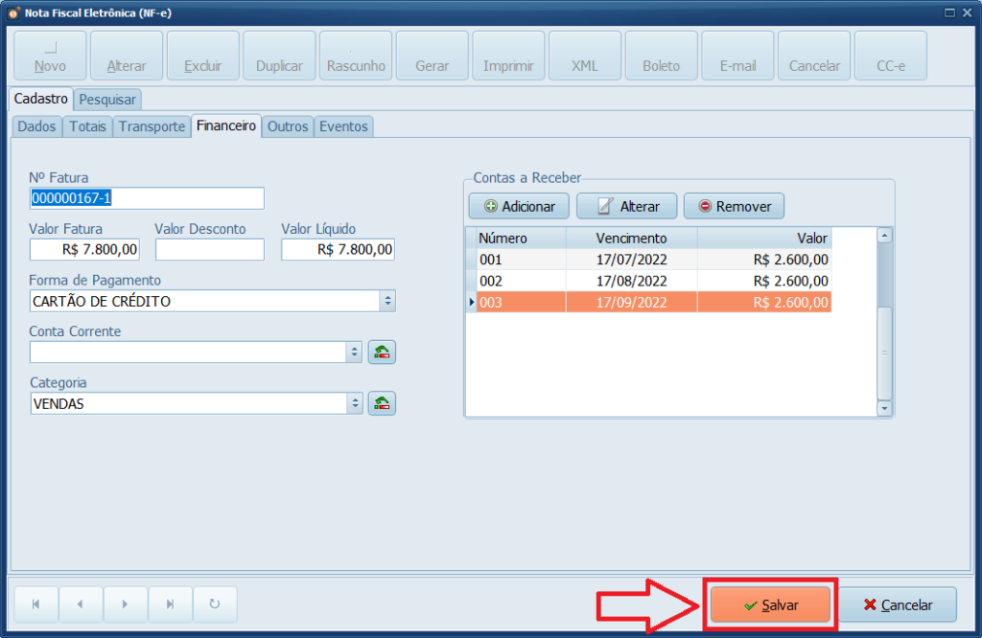The width and height of the screenshot is (982, 638).
Task: Open the Categoria dropdown
Action: tap(355, 403)
